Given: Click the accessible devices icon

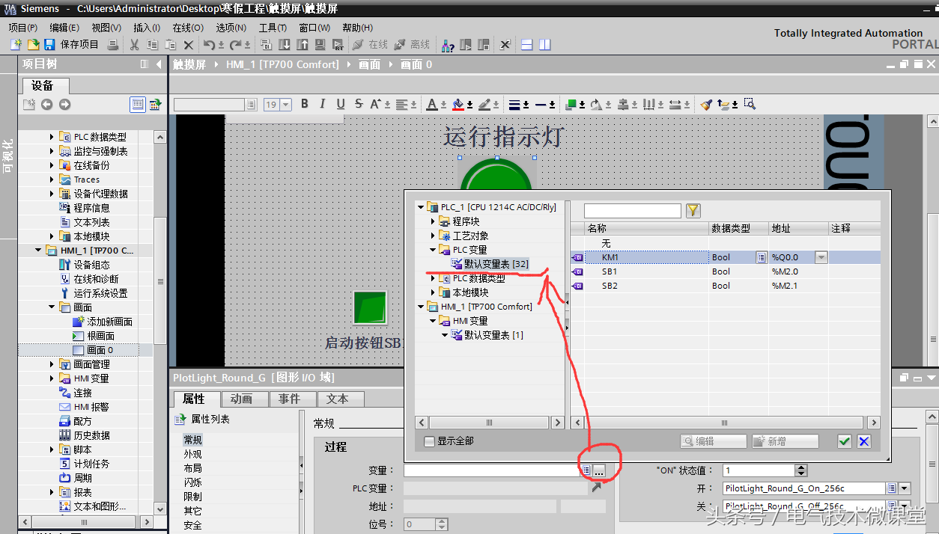Looking at the screenshot, I should [447, 45].
